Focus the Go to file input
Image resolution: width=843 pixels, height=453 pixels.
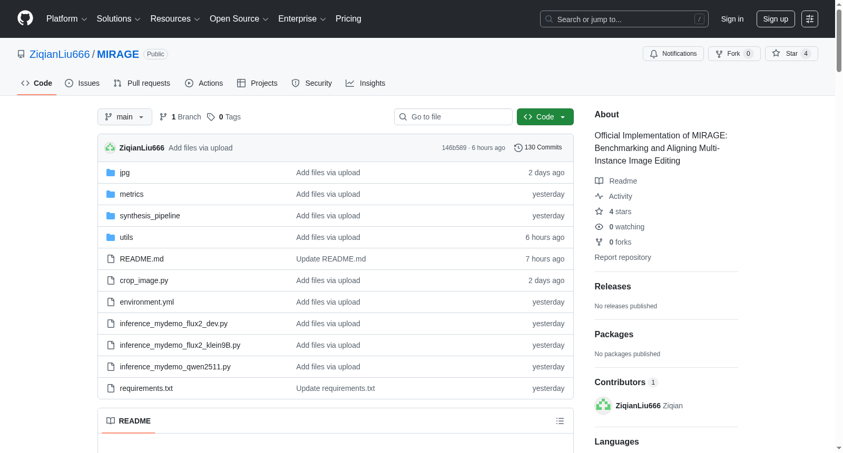[x=453, y=117]
